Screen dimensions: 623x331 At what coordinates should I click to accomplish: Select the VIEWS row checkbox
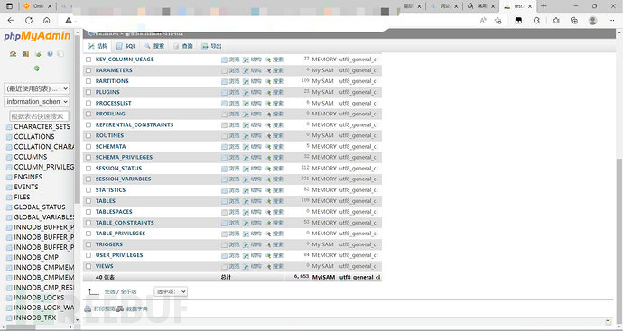point(88,266)
